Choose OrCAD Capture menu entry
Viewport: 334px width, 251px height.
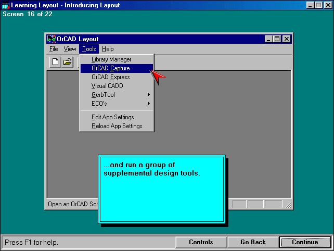(x=110, y=68)
